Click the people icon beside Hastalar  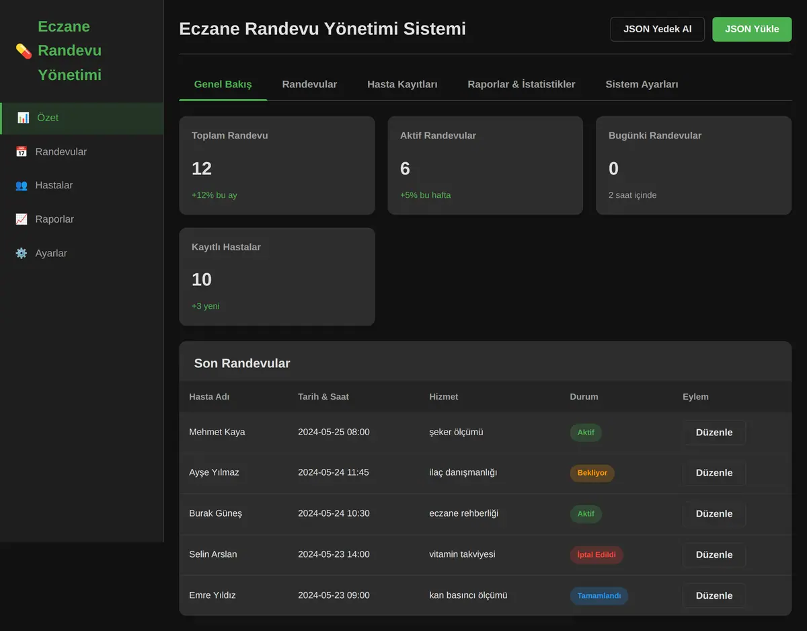[22, 186]
